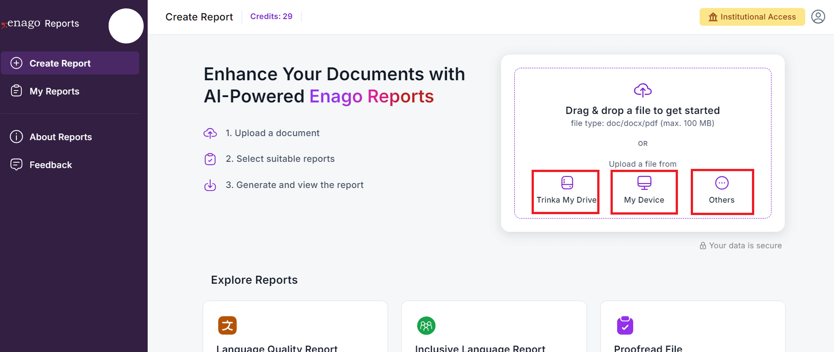
Task: Open Feedback in the sidebar
Action: point(70,164)
